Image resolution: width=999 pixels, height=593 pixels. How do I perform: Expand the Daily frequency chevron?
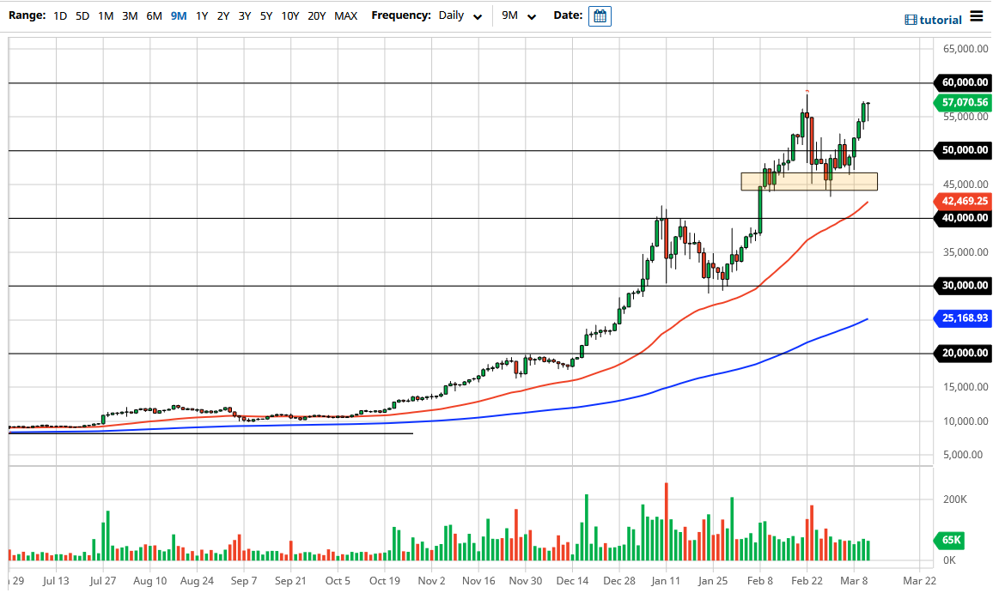[x=478, y=15]
